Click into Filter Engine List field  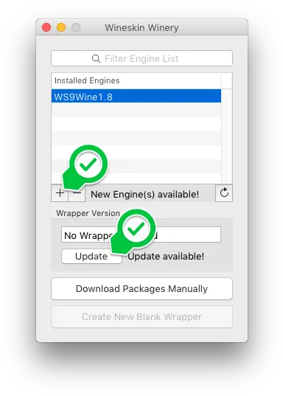pos(141,58)
